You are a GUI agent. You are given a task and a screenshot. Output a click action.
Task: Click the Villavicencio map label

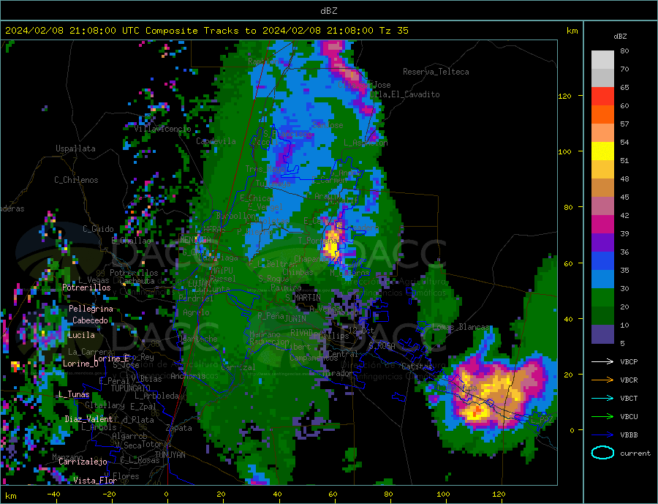[162, 129]
